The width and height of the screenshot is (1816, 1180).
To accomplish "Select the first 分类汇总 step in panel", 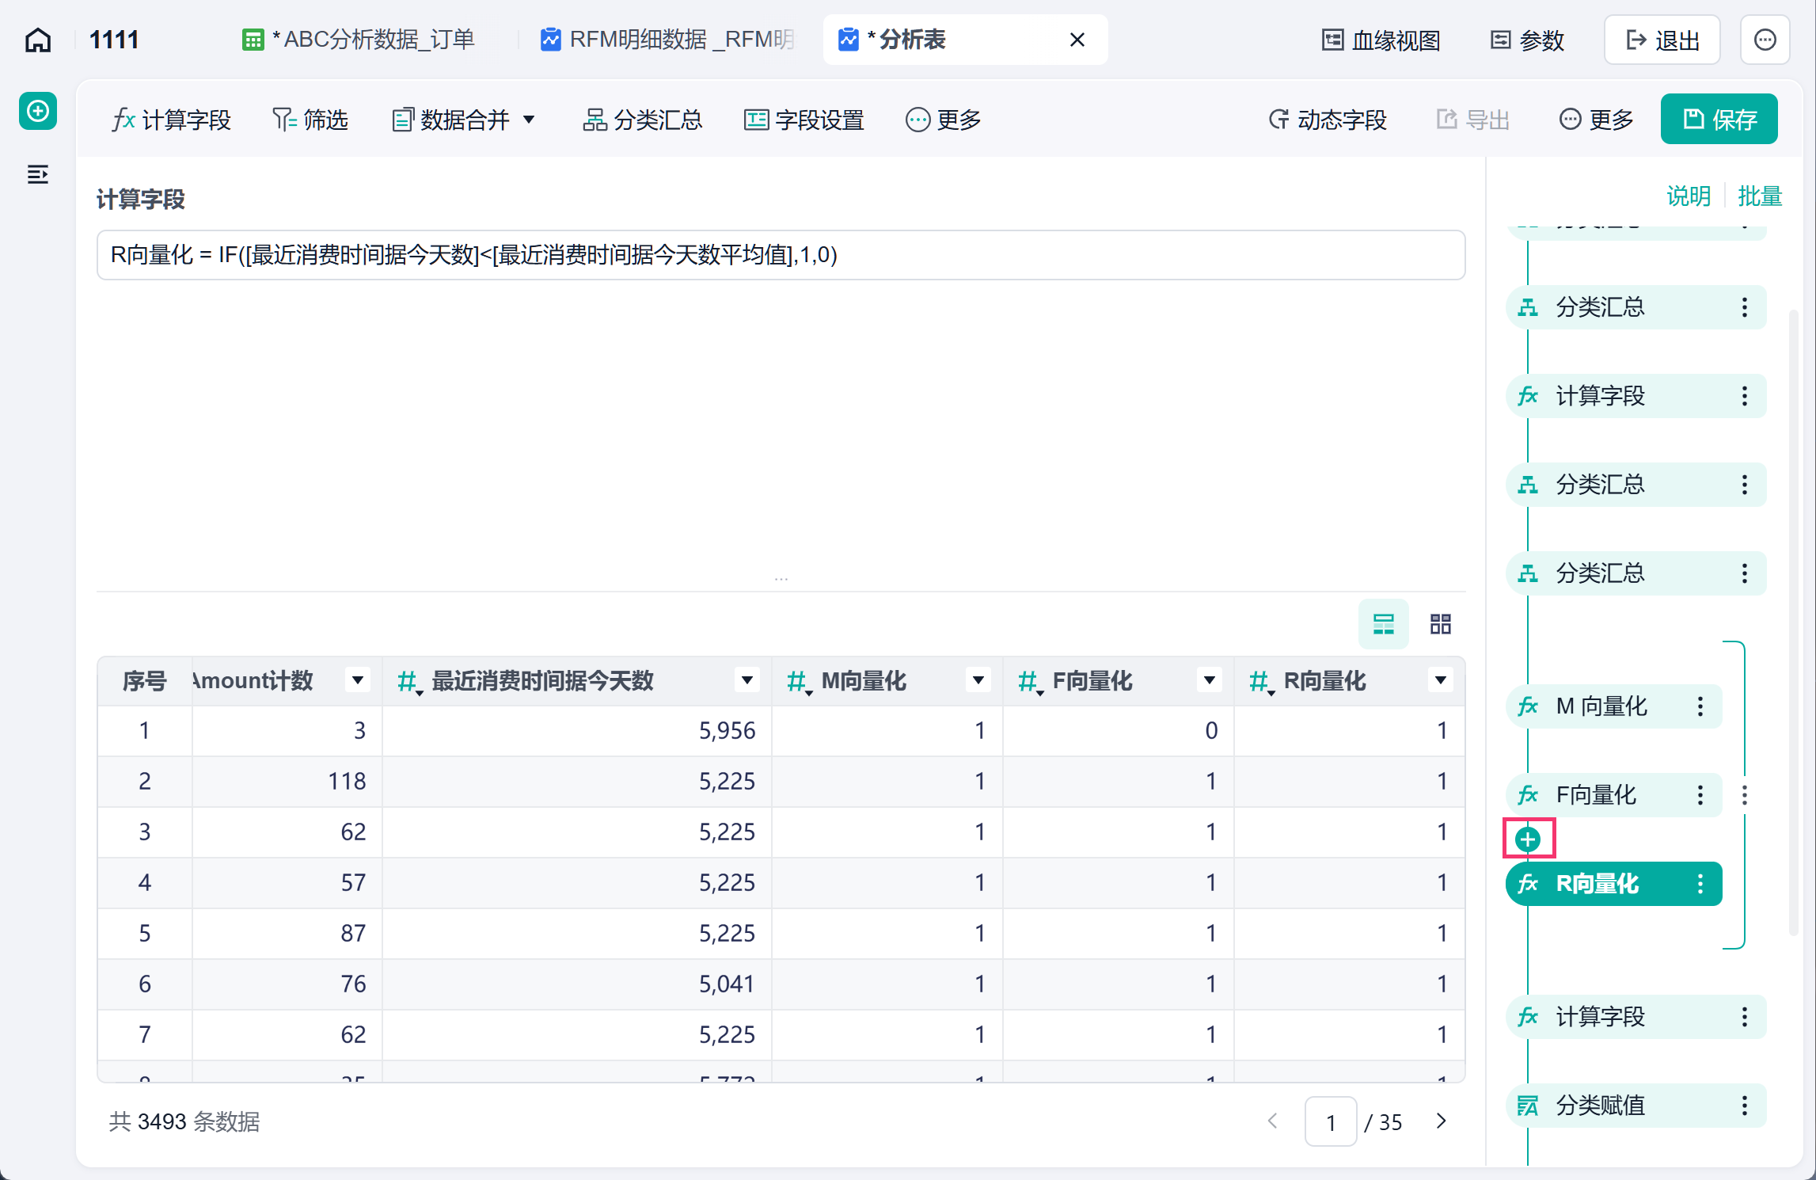I will pyautogui.click(x=1636, y=307).
